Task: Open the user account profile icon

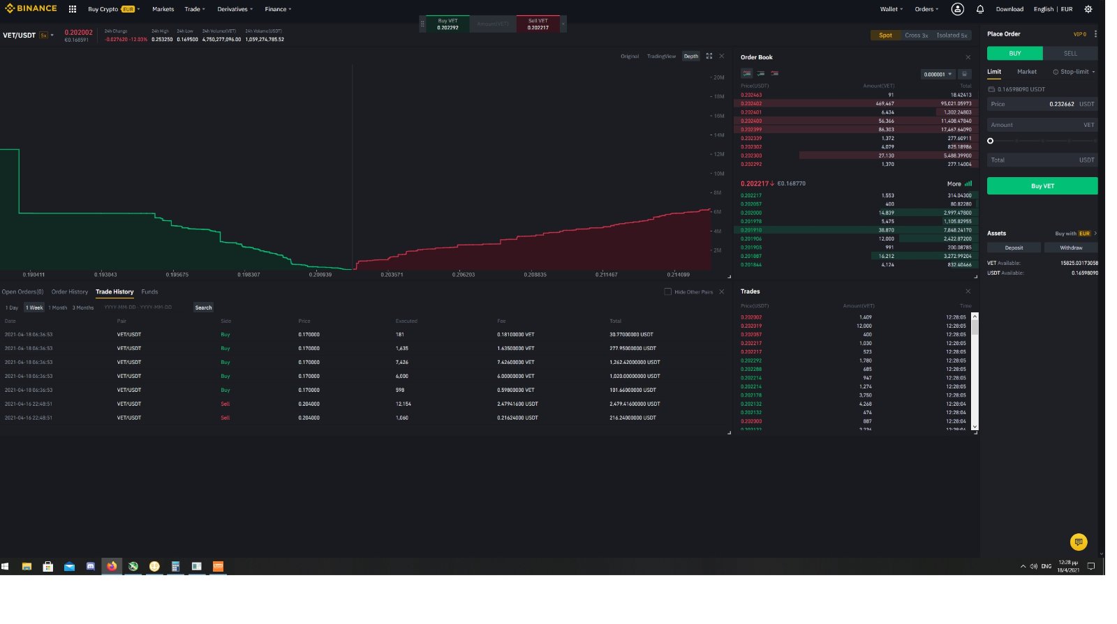Action: pos(958,9)
